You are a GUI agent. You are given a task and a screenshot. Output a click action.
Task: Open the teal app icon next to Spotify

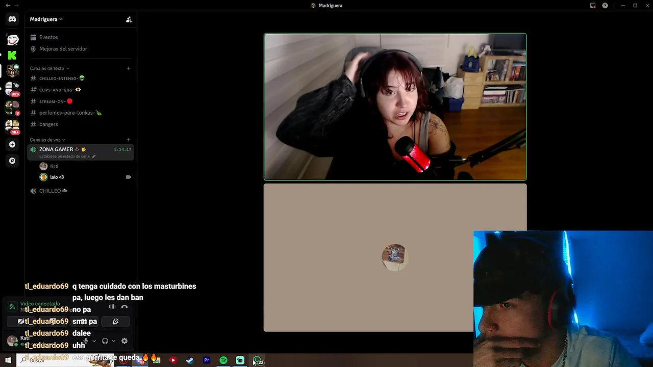[240, 360]
